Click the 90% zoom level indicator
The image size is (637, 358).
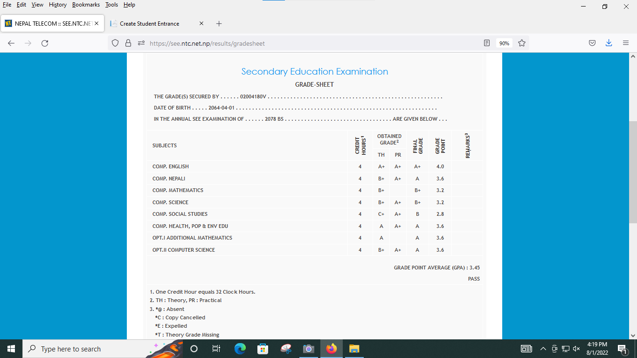pos(504,43)
